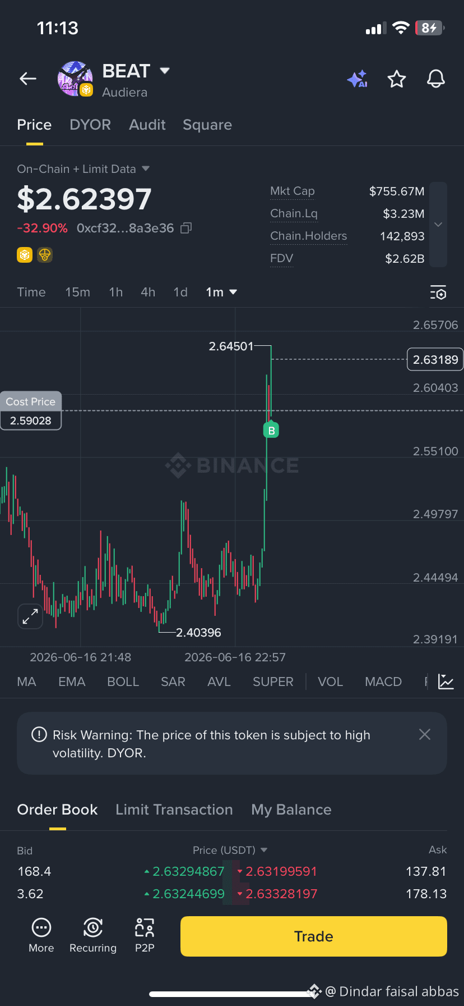
Task: Open the AI sparkle assistant icon
Action: coord(357,79)
